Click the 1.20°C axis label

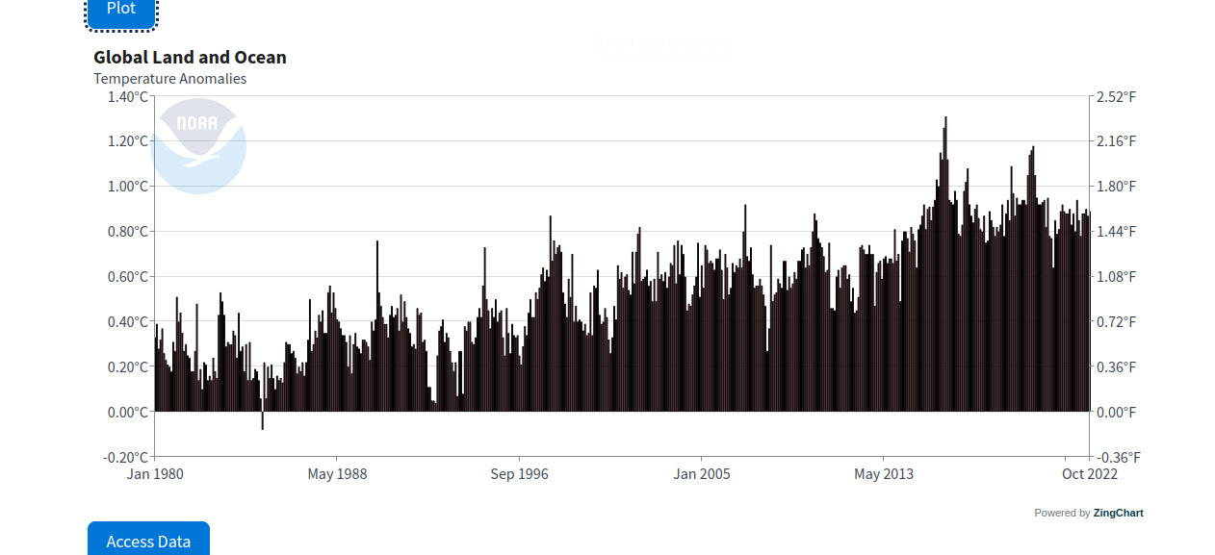click(x=128, y=141)
